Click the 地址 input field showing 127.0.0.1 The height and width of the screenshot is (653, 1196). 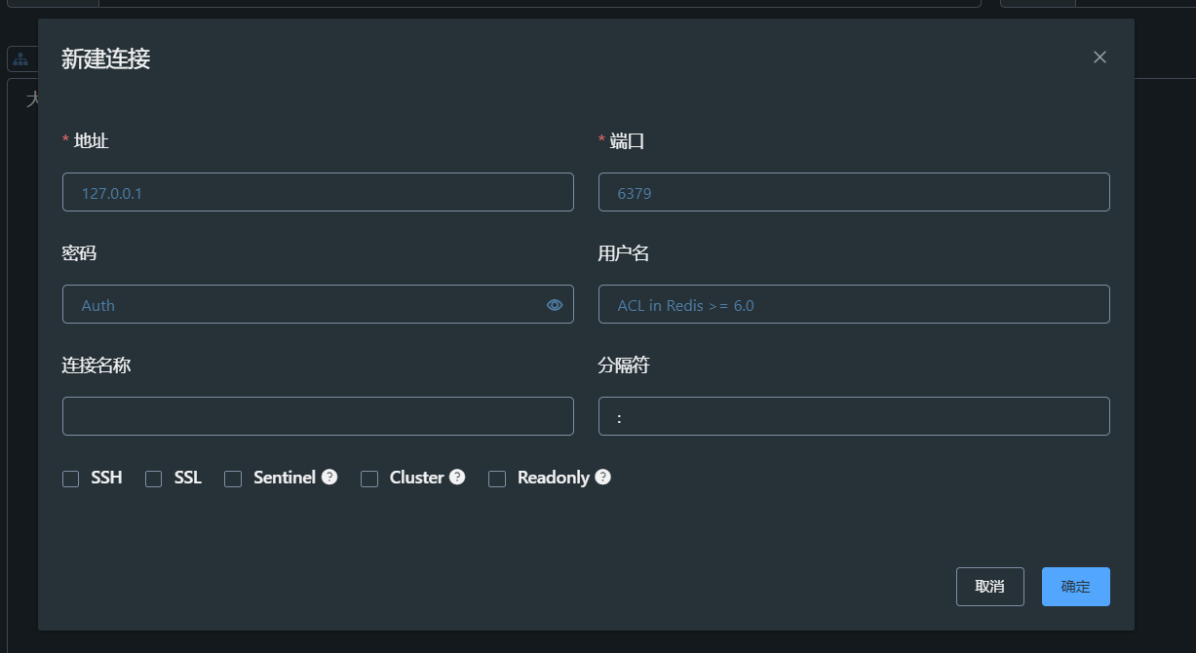tap(318, 192)
